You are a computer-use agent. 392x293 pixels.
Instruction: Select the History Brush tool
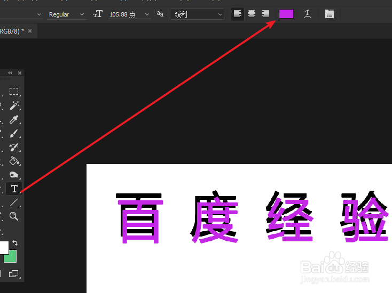coord(14,147)
